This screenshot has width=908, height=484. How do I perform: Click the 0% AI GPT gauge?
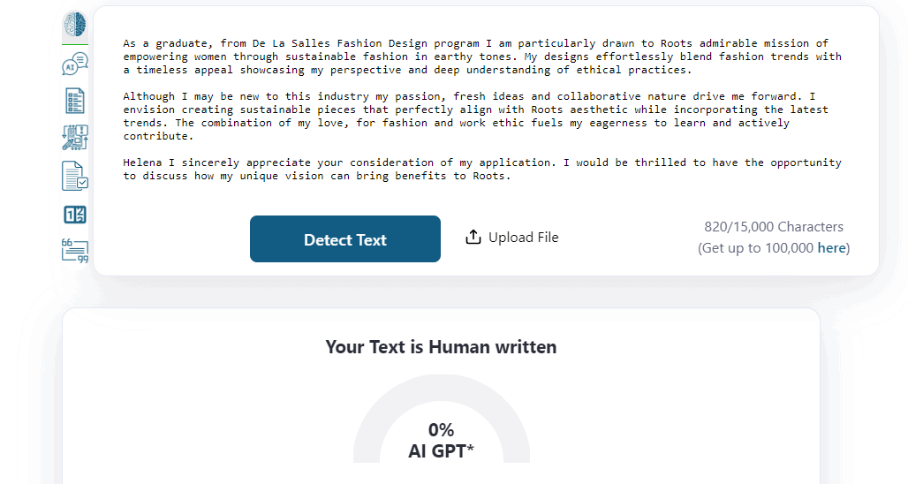tap(442, 419)
